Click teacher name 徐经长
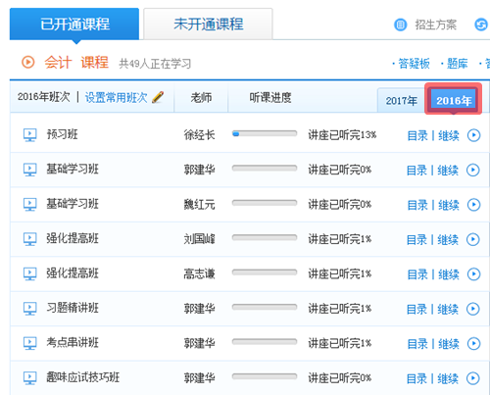 (199, 134)
